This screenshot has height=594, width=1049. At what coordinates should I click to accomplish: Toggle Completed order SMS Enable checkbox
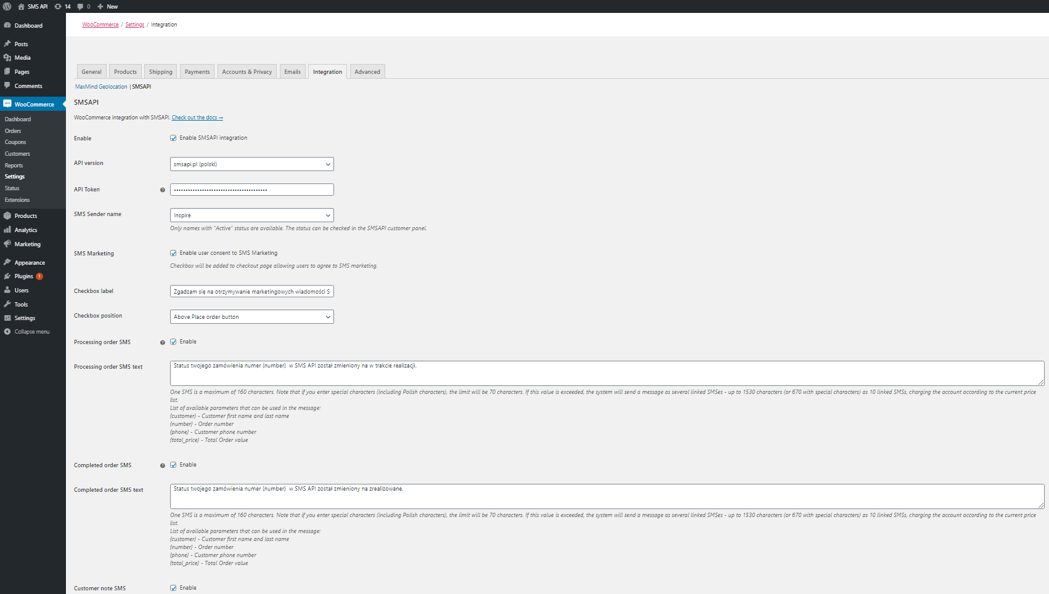tap(173, 465)
